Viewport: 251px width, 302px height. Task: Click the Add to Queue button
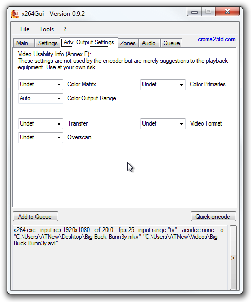click(x=35, y=217)
